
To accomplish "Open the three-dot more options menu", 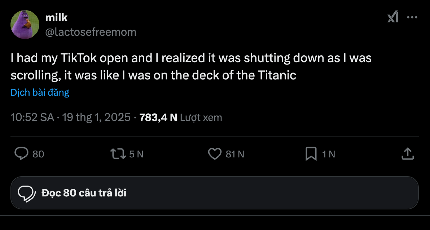I will tap(412, 17).
